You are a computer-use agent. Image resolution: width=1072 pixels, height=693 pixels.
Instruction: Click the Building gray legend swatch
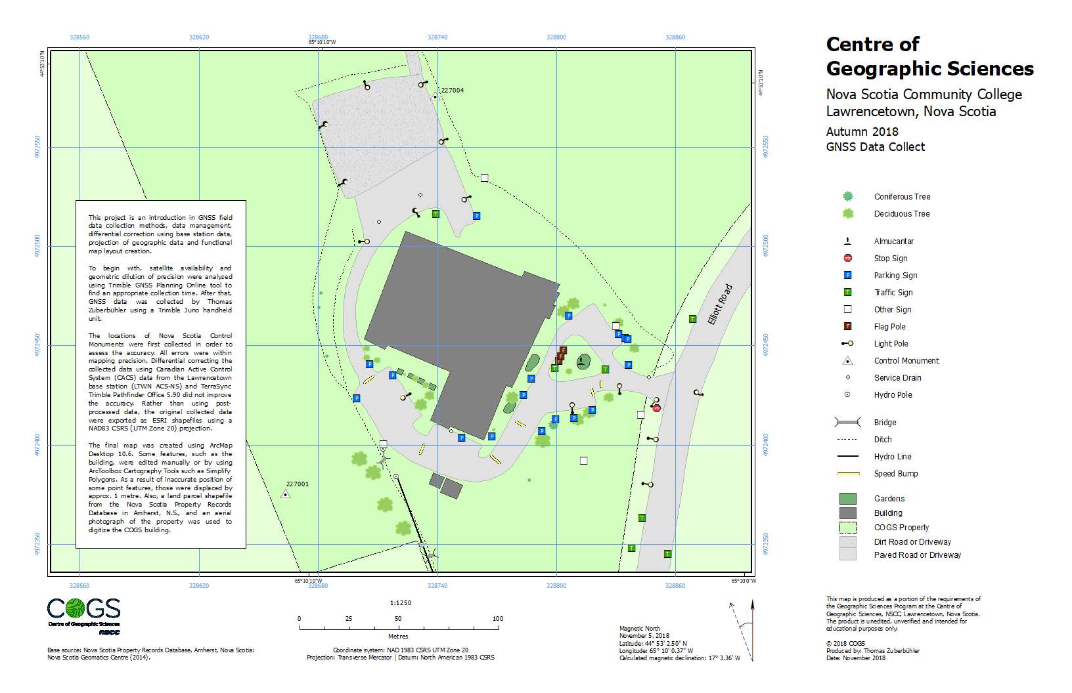coord(847,513)
